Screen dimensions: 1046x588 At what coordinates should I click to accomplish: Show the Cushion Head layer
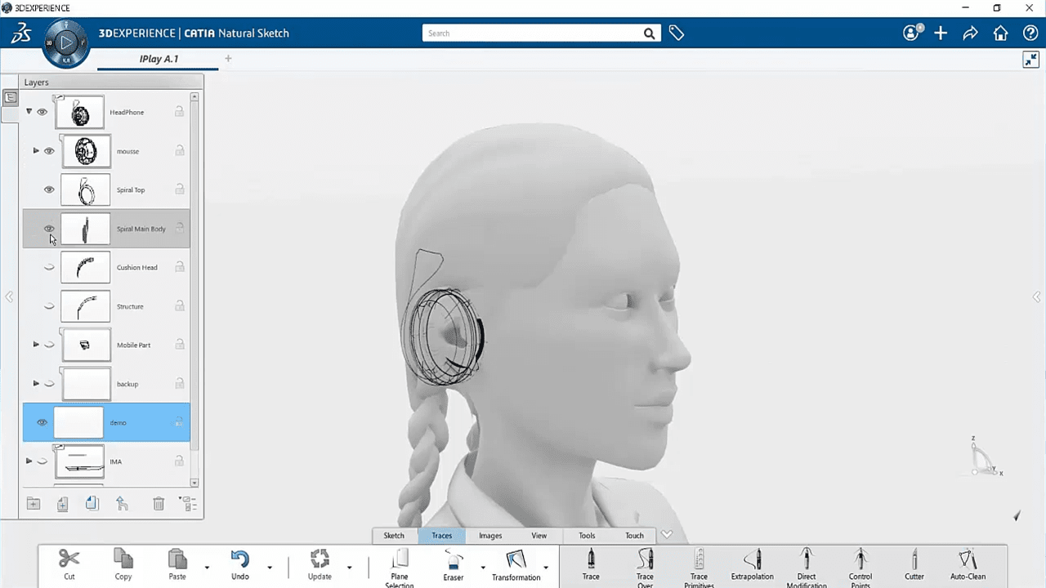pos(49,268)
